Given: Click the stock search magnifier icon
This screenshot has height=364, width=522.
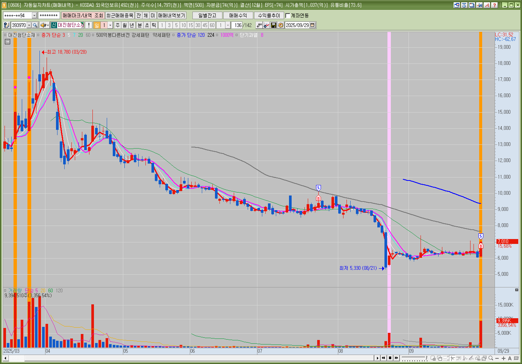Looking at the screenshot, I should pos(35,25).
